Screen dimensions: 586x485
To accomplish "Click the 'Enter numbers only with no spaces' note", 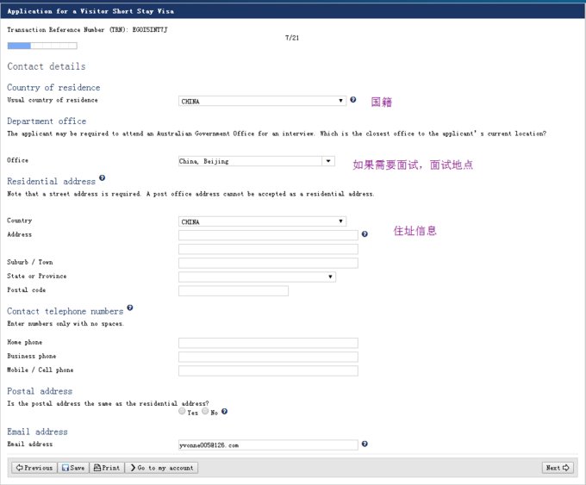I will 65,324.
